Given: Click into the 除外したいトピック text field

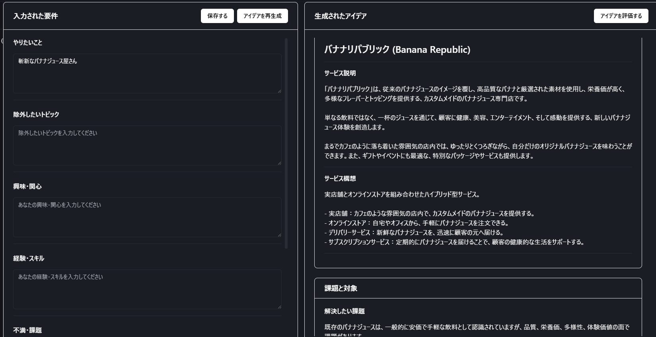Looking at the screenshot, I should pos(147,145).
